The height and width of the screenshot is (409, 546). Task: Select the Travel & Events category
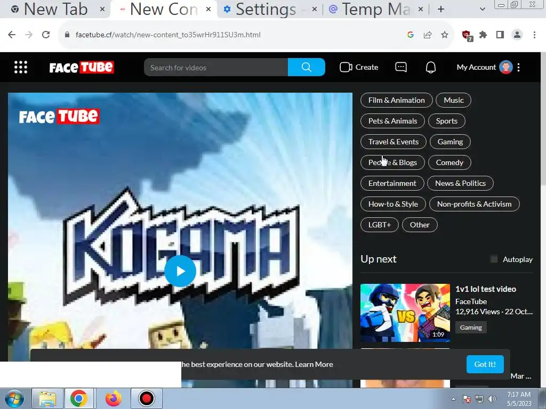pos(393,142)
